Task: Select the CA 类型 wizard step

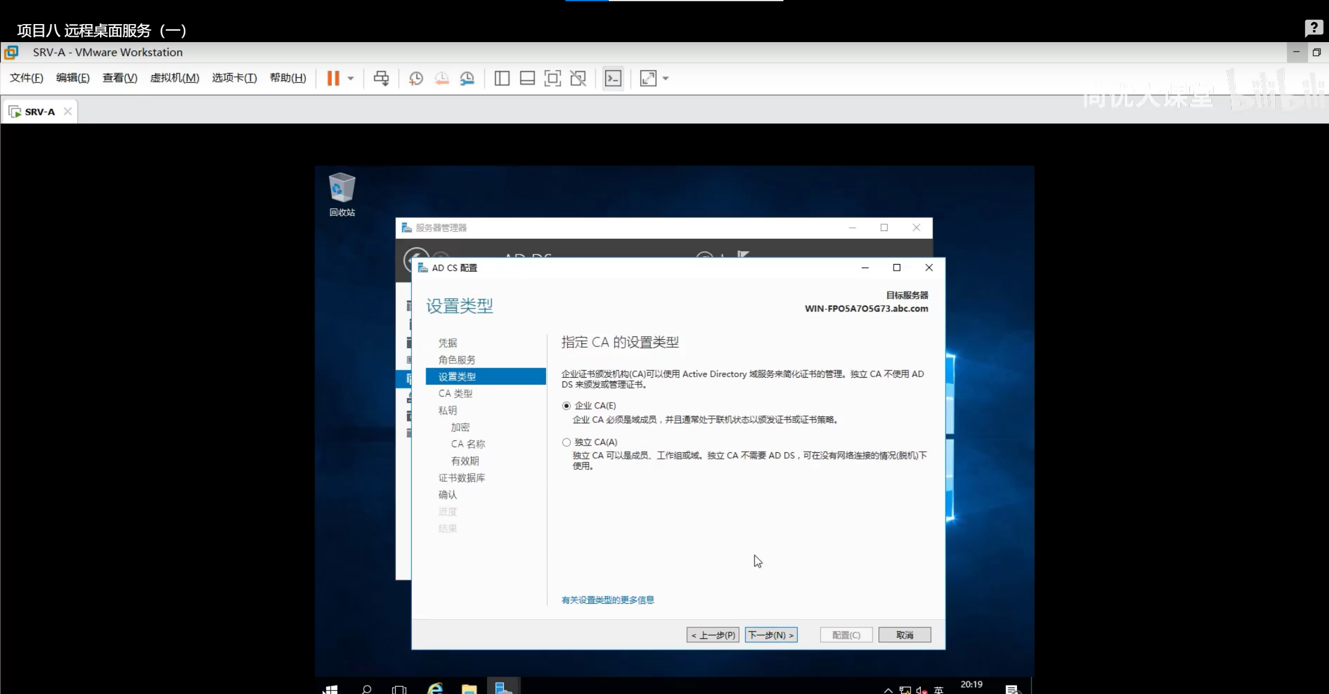Action: click(x=455, y=393)
